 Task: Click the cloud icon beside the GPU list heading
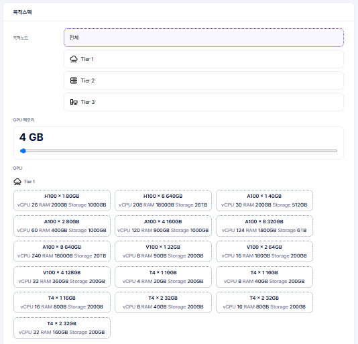pos(17,182)
